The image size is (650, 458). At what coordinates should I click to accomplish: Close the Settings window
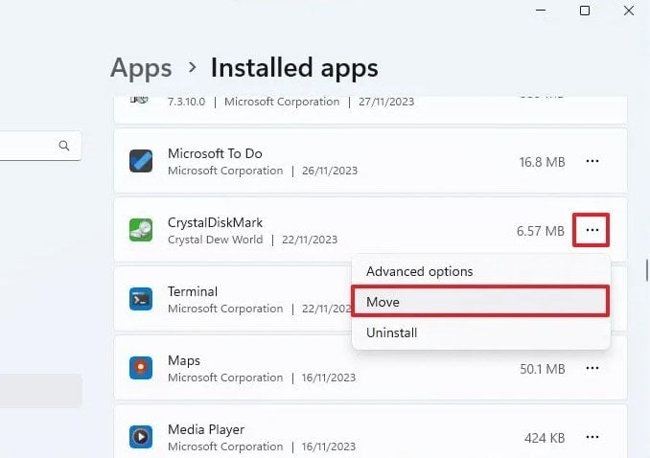click(x=629, y=11)
